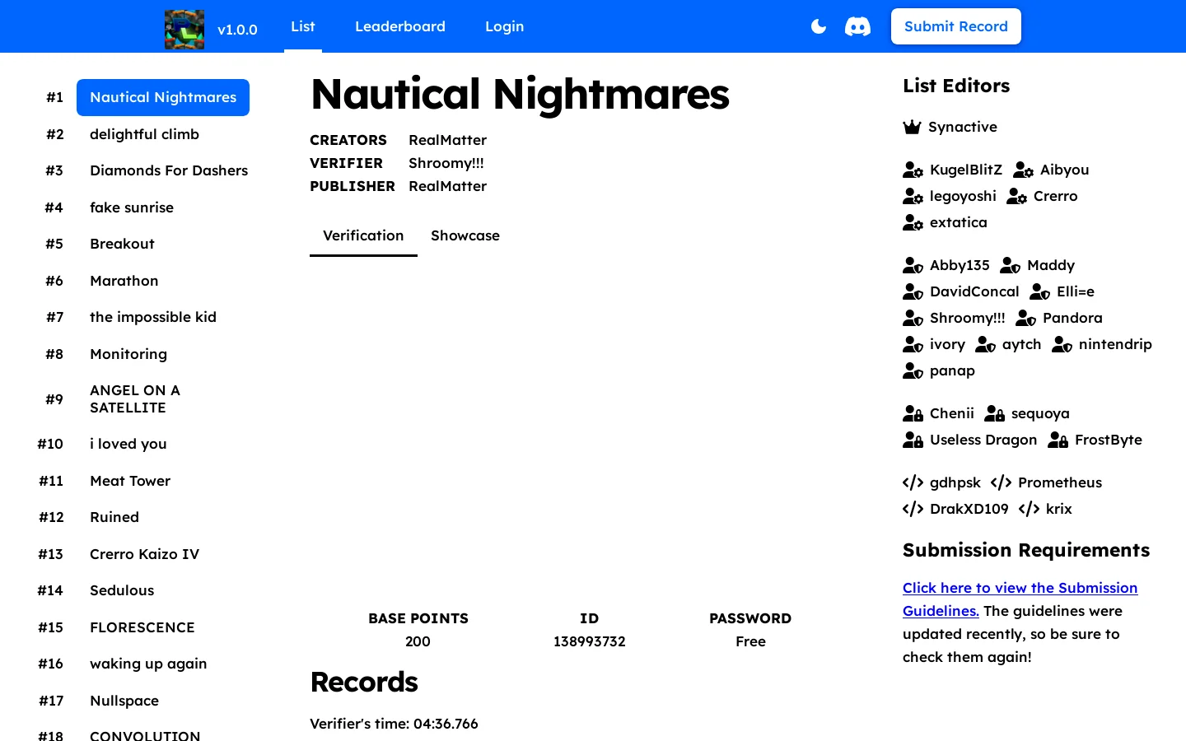Switch to the Showcase tab
Image resolution: width=1186 pixels, height=741 pixels.
[x=465, y=235]
